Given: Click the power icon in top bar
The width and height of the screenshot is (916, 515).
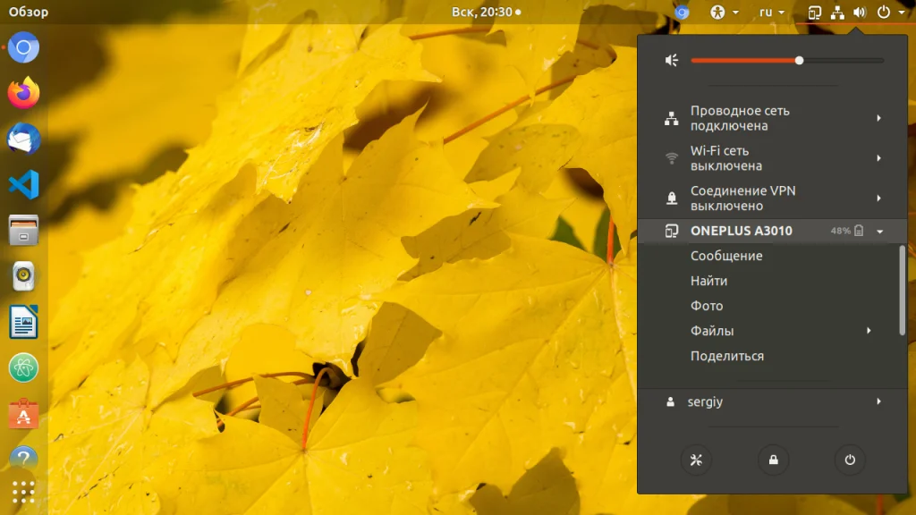Looking at the screenshot, I should point(884,12).
